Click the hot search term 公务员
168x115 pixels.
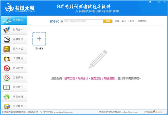pos(130,21)
